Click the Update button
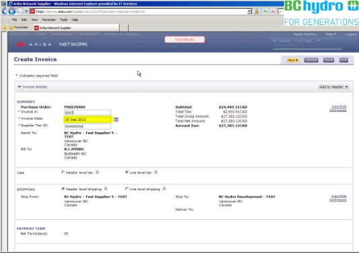This screenshot has width=359, height=253. (x=311, y=60)
